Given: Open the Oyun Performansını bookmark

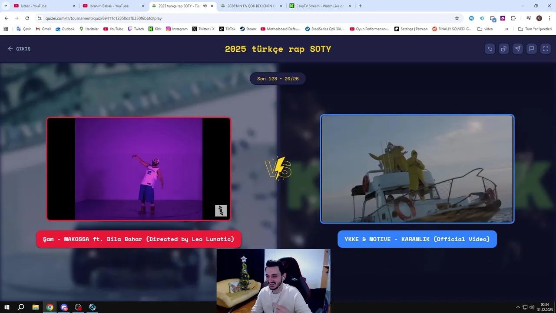Looking at the screenshot, I should point(369,29).
